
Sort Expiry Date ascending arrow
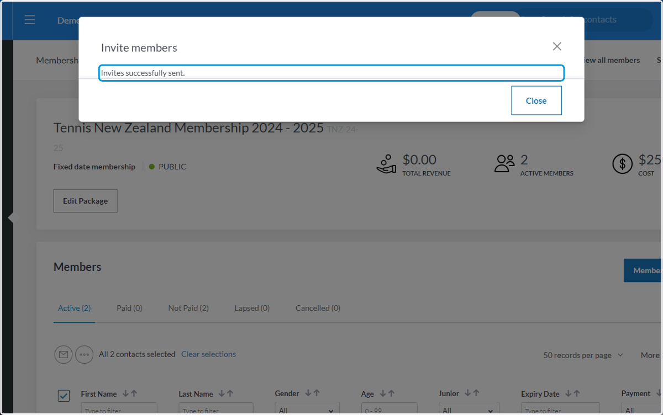click(x=576, y=393)
